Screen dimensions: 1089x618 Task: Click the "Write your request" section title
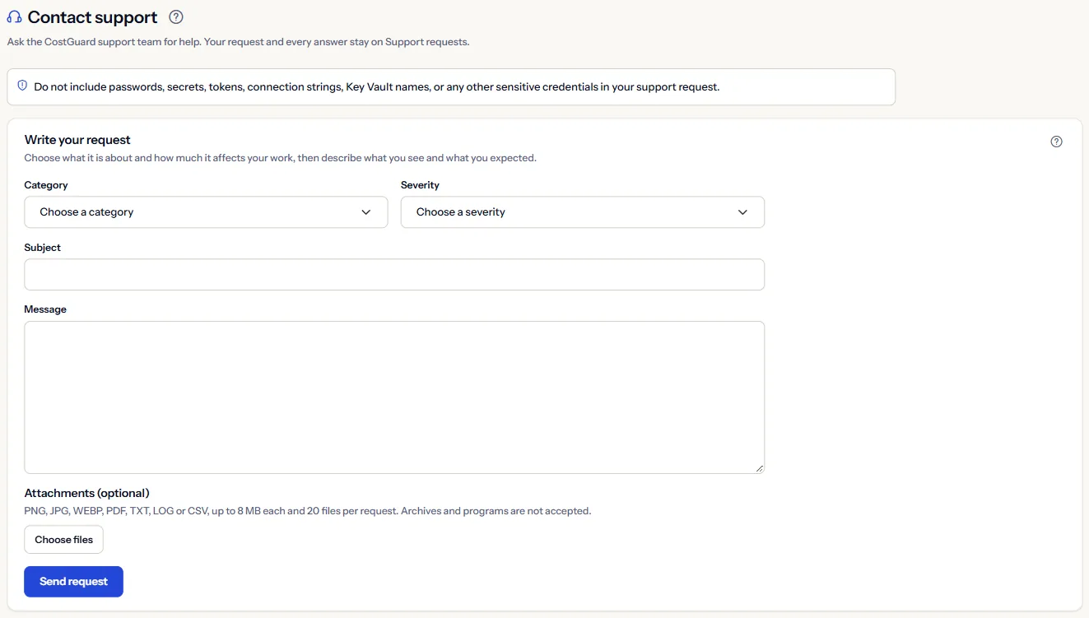pos(77,140)
